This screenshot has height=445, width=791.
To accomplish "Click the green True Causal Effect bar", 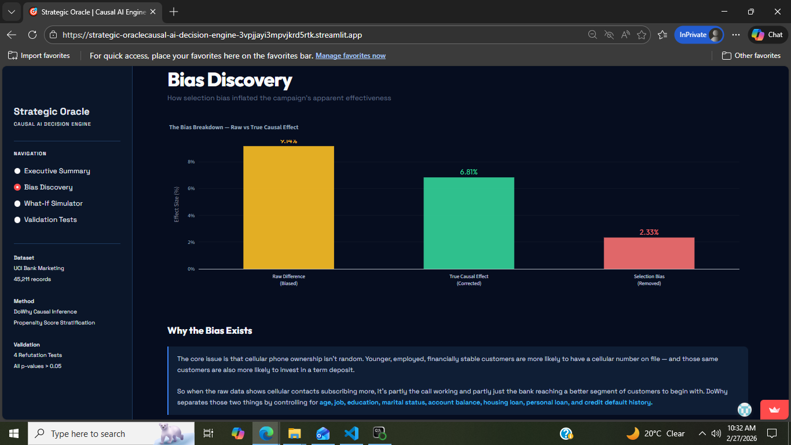I will (469, 223).
